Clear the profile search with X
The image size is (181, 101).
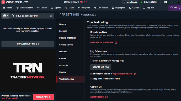51,16
